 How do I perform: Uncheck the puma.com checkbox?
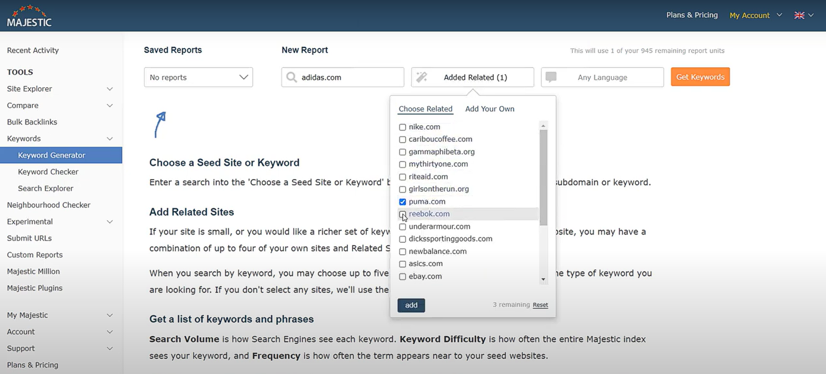(x=403, y=202)
